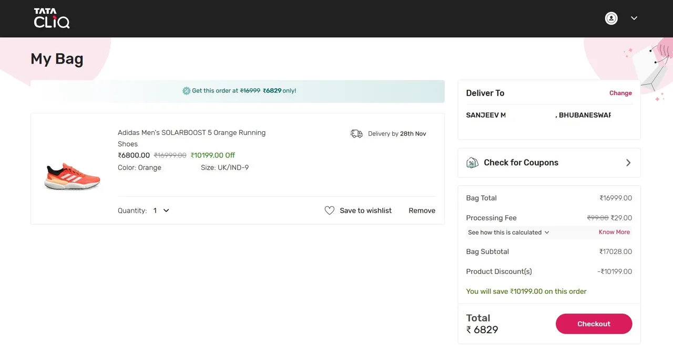673x358 pixels.
Task: Click the BHUBANESWAR address text
Action: tap(583, 115)
